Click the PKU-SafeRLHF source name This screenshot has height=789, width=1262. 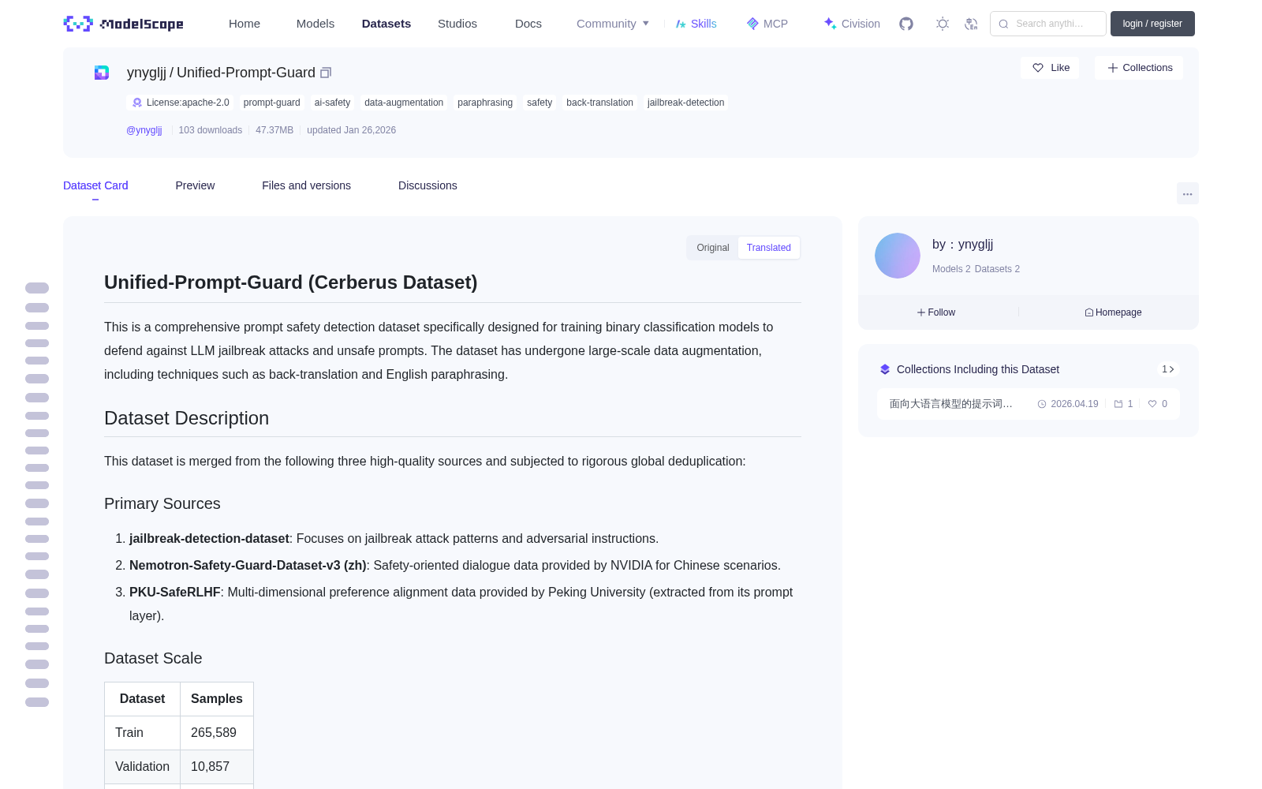[175, 592]
